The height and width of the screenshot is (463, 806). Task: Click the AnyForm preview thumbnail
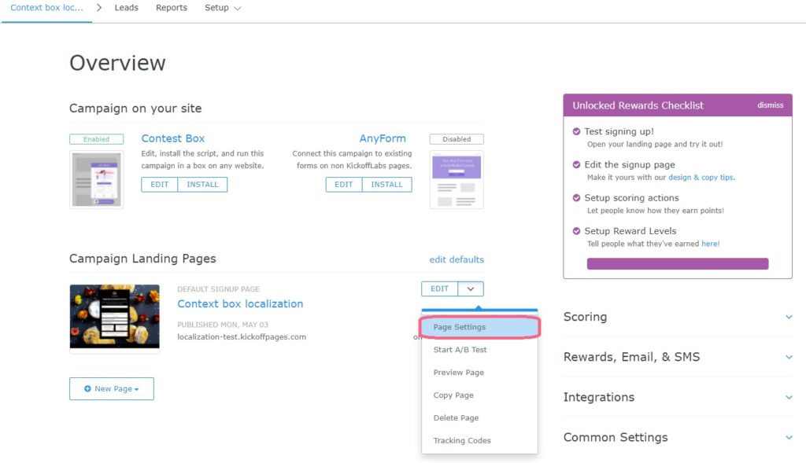coord(457,179)
